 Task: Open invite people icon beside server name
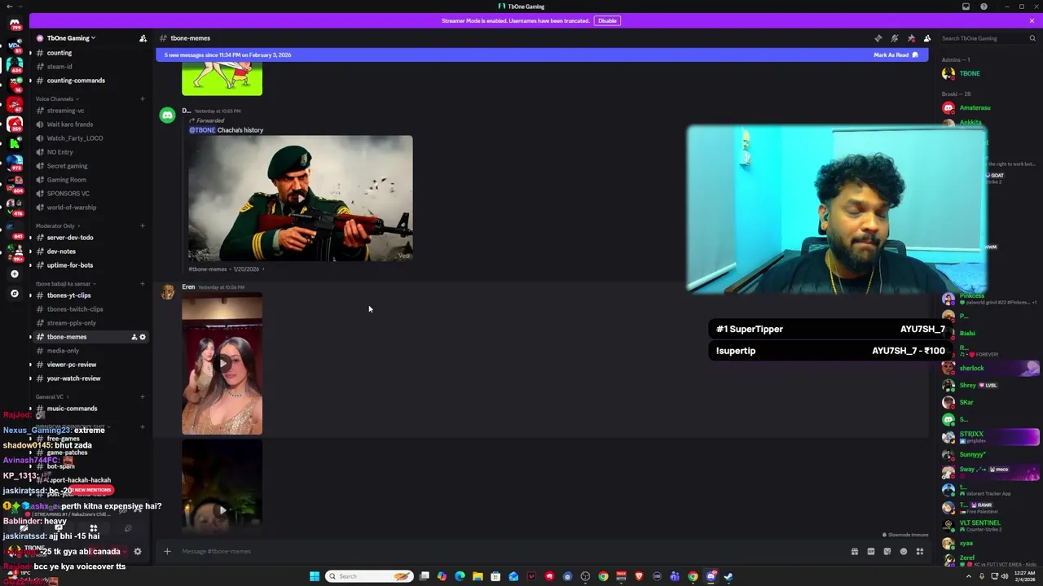pos(143,38)
